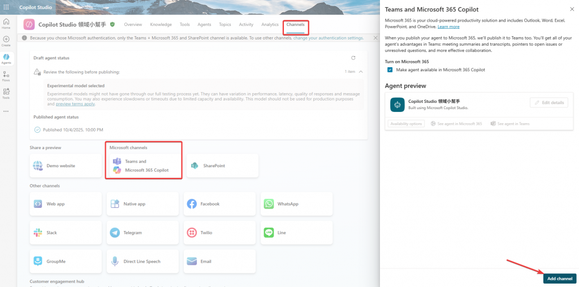Refresh the draft agent status
Image resolution: width=579 pixels, height=287 pixels.
(353, 58)
